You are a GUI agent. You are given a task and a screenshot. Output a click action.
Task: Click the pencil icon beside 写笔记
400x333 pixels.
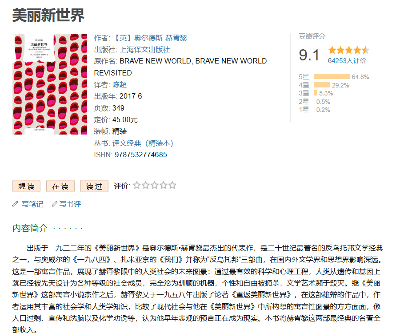tap(15, 204)
